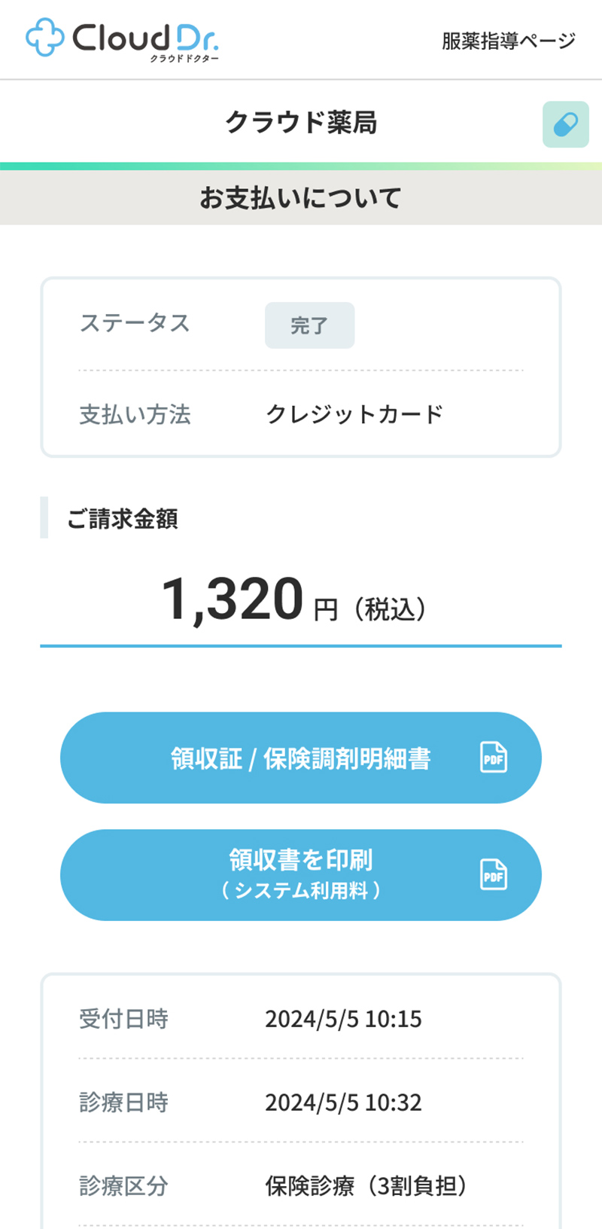This screenshot has width=602, height=1229.
Task: Click the ご請求金額 heading
Action: pos(123,519)
